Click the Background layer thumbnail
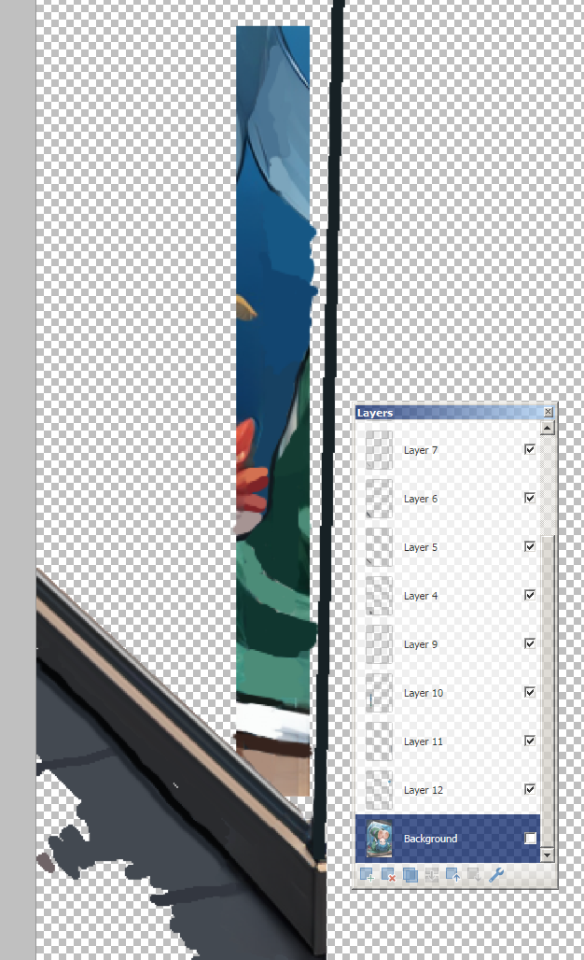Screen dimensions: 584x960 pos(379,839)
